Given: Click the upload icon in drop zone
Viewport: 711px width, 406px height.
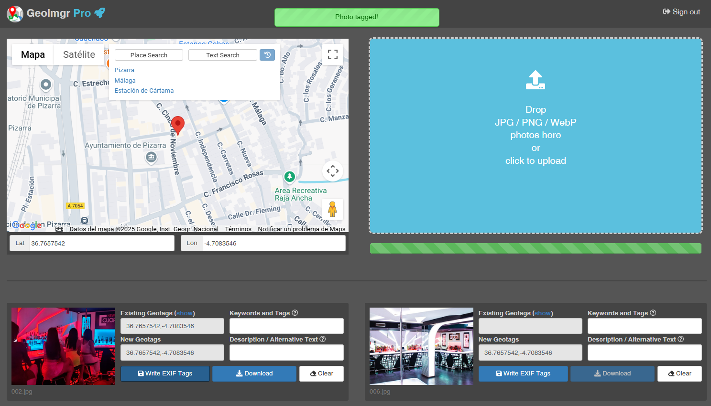Looking at the screenshot, I should point(536,80).
